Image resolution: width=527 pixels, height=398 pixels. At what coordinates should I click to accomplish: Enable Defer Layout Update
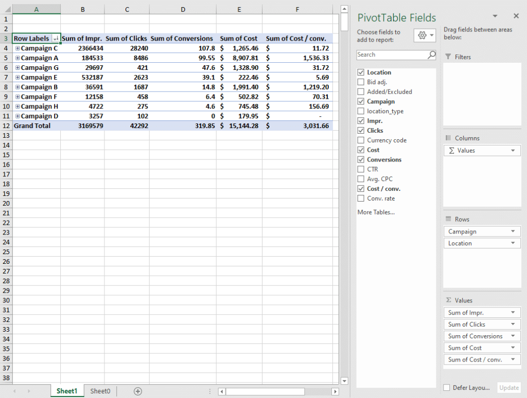[x=446, y=387]
